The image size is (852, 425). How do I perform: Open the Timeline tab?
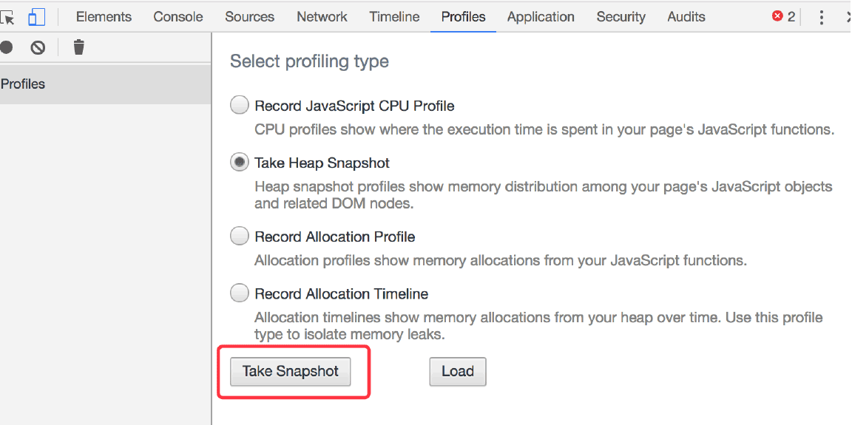[394, 17]
